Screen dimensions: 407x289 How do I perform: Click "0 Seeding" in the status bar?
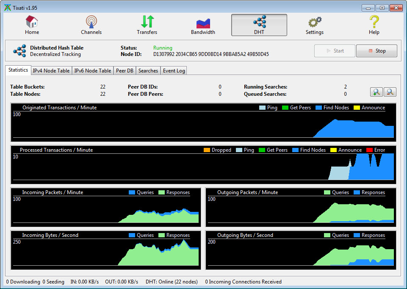point(53,282)
